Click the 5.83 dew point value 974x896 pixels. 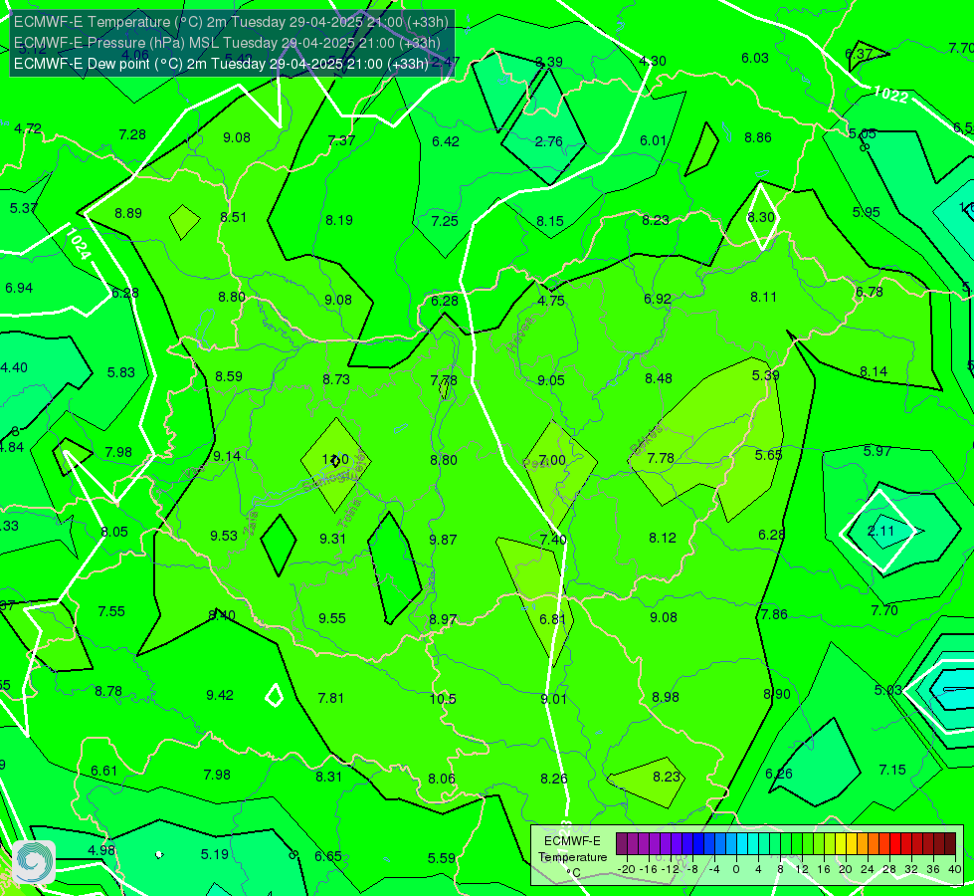pyautogui.click(x=121, y=373)
